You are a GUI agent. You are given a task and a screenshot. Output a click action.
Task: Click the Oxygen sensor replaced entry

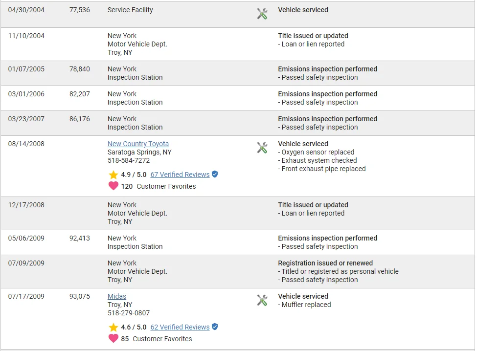point(318,152)
